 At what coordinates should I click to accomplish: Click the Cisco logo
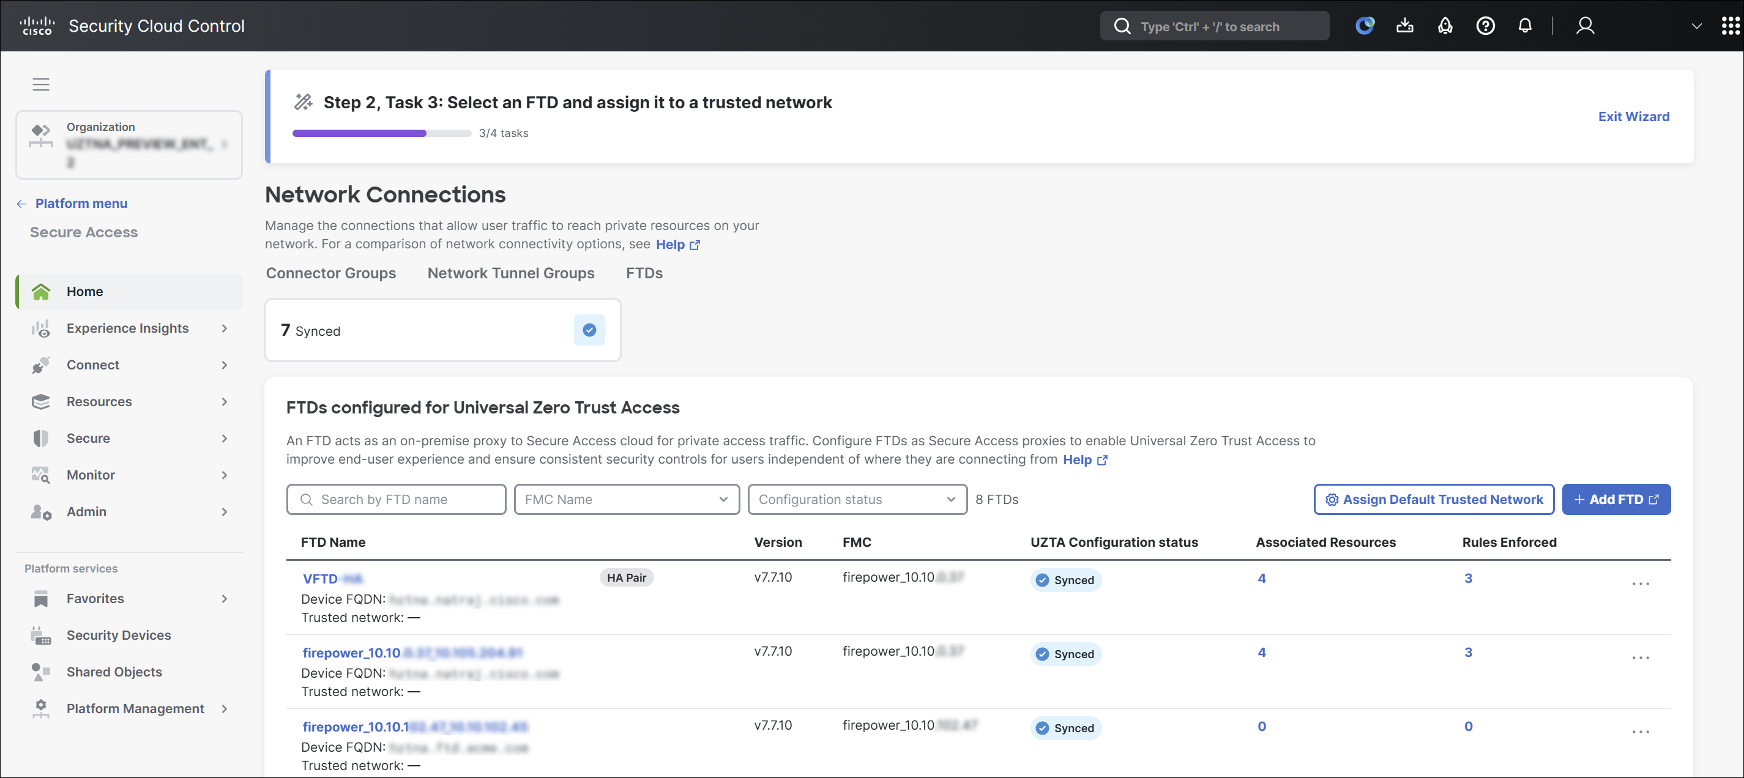point(37,26)
